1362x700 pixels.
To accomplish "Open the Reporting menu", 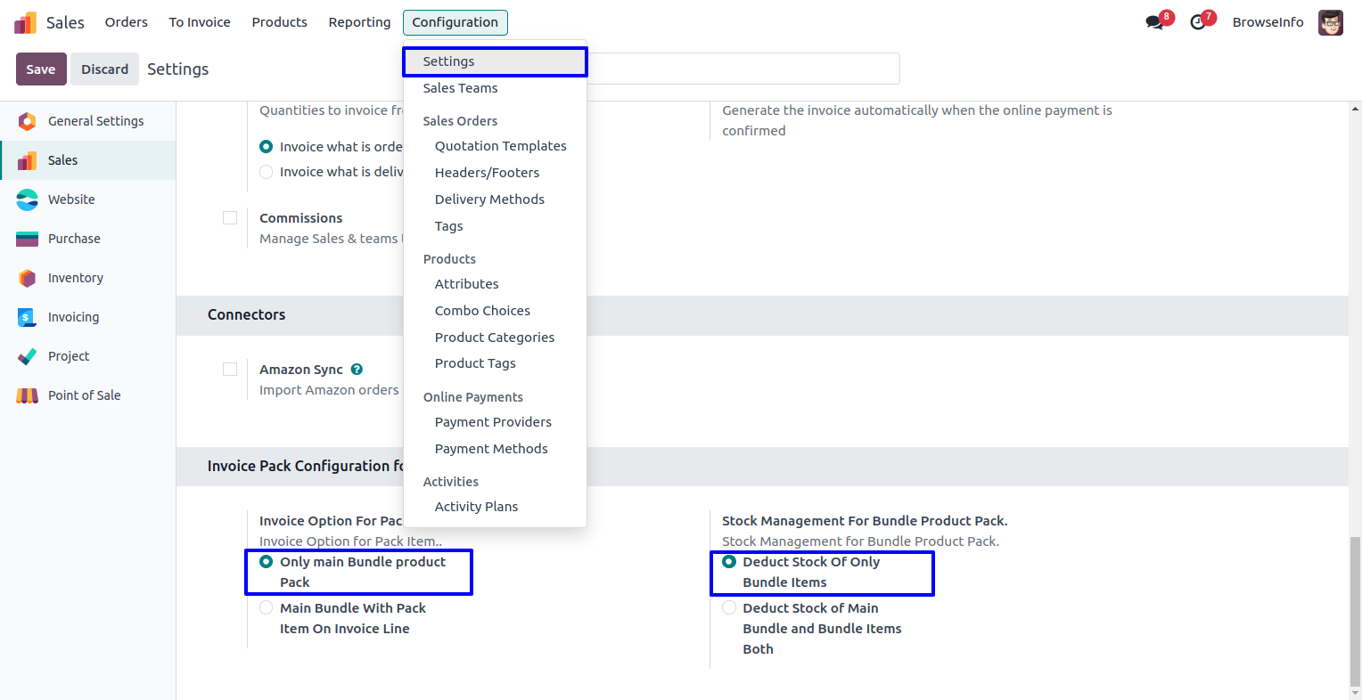I will (359, 22).
